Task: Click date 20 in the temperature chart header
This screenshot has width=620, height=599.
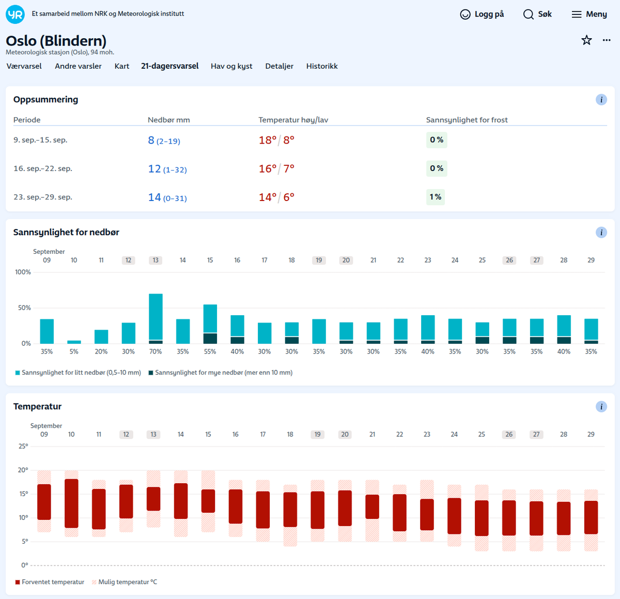Action: (x=345, y=434)
